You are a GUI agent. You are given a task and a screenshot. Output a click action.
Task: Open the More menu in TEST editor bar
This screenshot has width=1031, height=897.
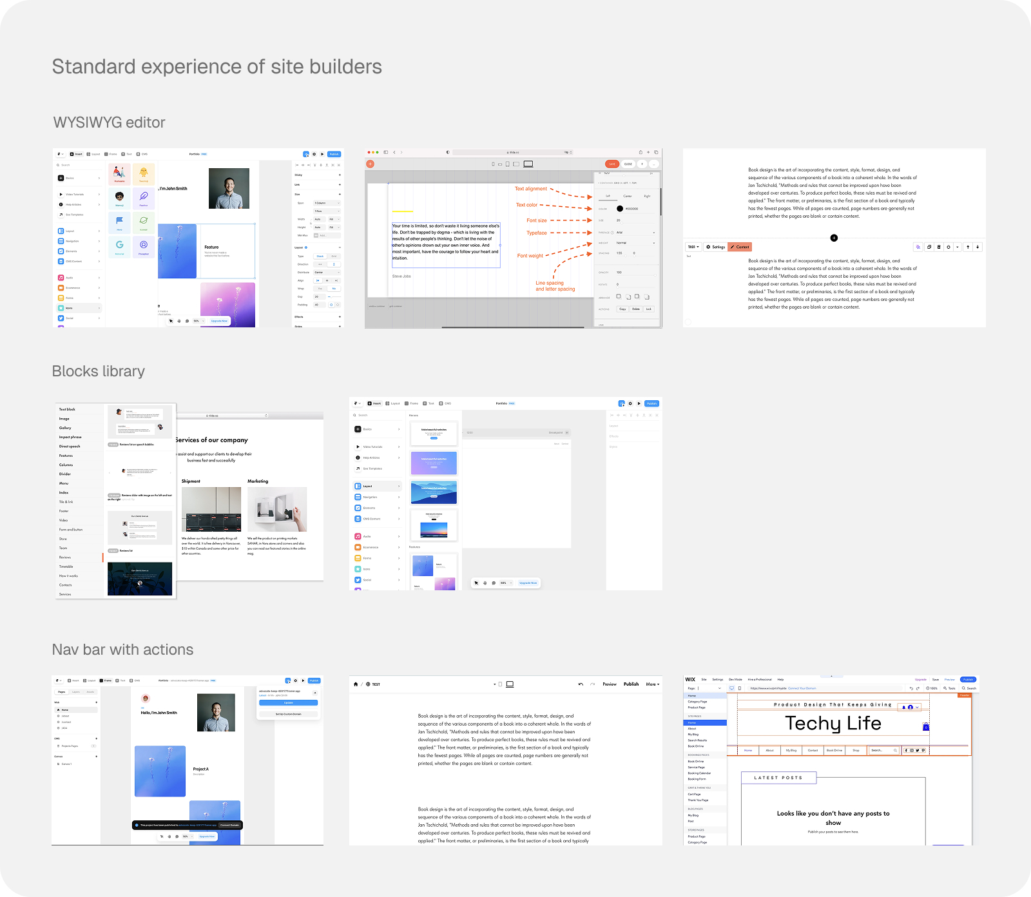coord(653,684)
